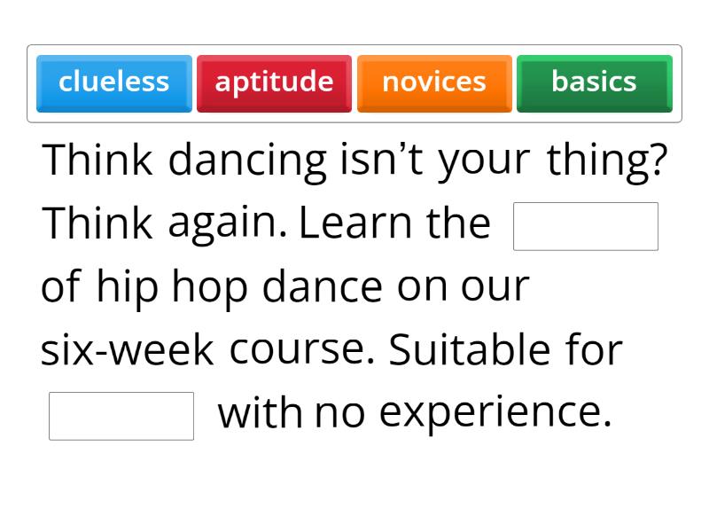Choose 'novices' to fill the second gap
This screenshot has width=709, height=532.
[x=433, y=82]
